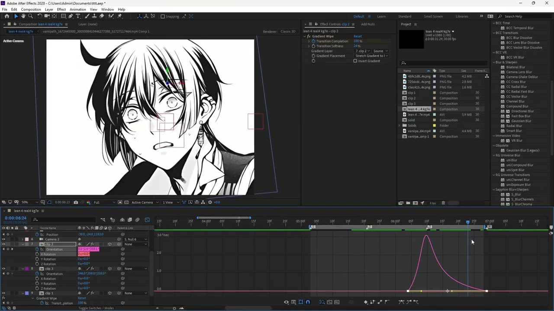Switch to the Learn workspace tab
554x311 pixels.
click(x=381, y=16)
